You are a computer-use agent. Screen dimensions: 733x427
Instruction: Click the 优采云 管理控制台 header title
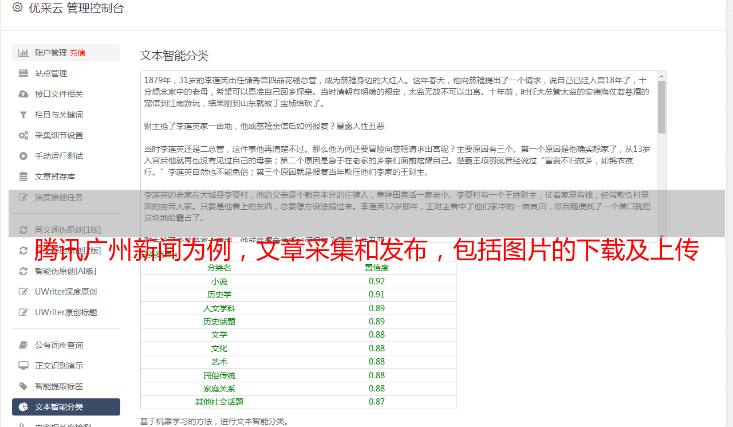(76, 8)
